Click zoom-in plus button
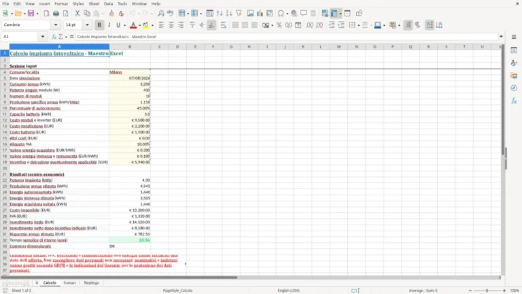The image size is (522, 294). tap(504, 291)
